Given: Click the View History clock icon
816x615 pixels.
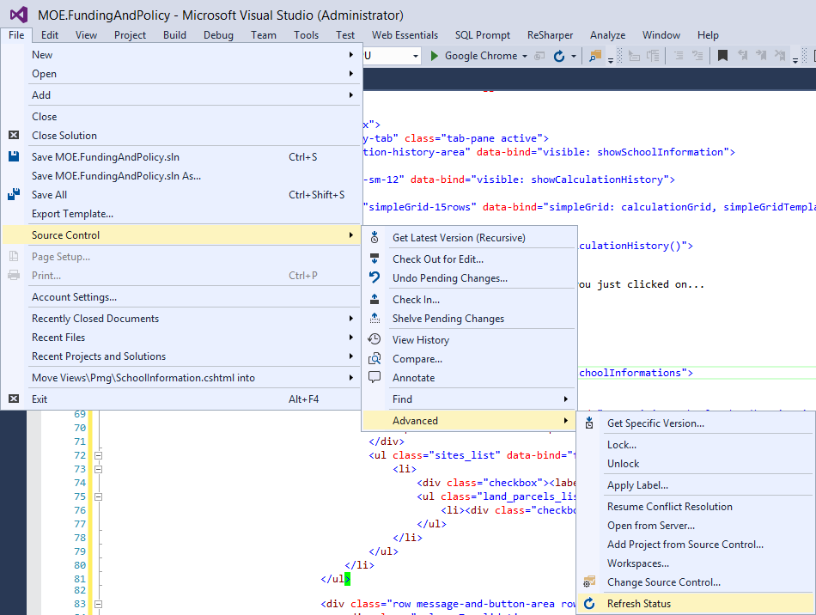Looking at the screenshot, I should [x=375, y=339].
